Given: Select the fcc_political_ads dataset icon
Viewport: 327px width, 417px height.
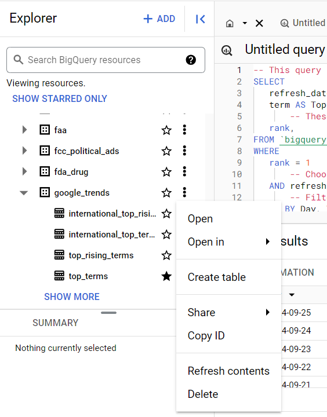Looking at the screenshot, I should 45,151.
